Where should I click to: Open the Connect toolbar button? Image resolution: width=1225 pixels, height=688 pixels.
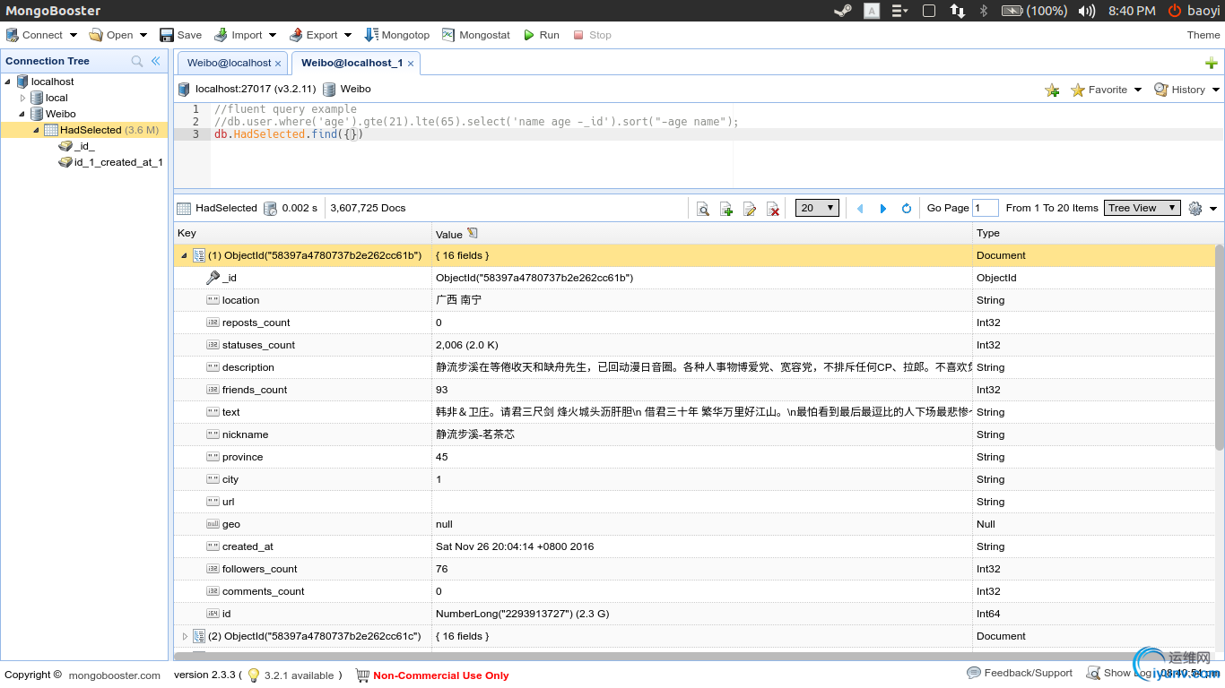pyautogui.click(x=34, y=35)
